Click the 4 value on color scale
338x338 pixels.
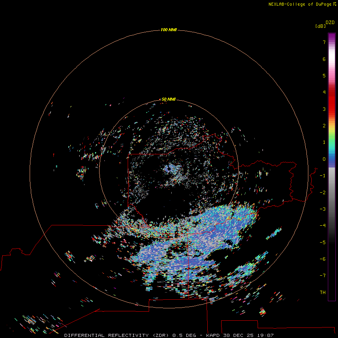(324, 92)
